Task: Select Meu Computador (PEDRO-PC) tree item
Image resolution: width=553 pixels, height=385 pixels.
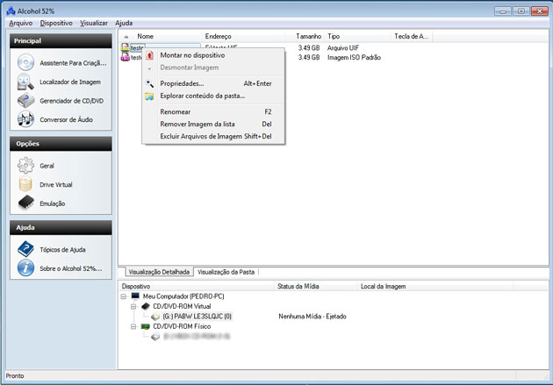Action: pos(183,296)
